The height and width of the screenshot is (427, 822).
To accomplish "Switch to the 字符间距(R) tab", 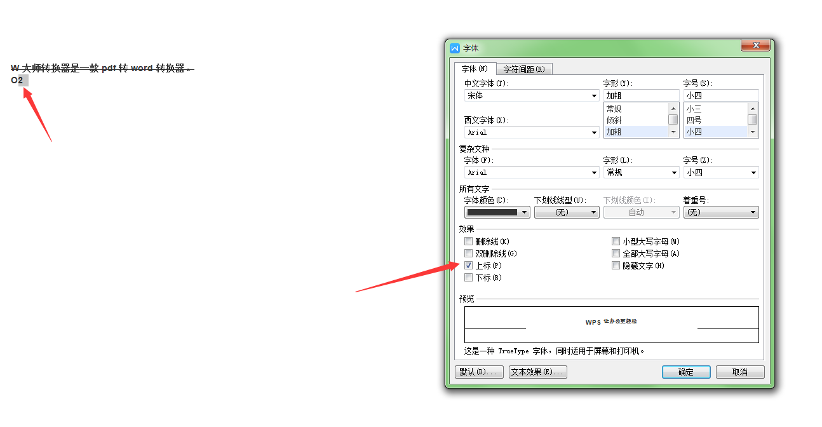I will pyautogui.click(x=525, y=69).
